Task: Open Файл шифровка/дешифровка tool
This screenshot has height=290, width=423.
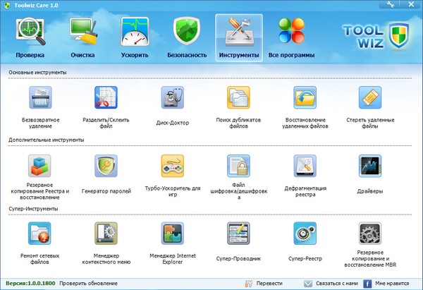Action: (x=238, y=168)
